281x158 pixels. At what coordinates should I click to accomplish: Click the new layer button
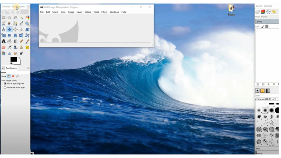(x=258, y=84)
